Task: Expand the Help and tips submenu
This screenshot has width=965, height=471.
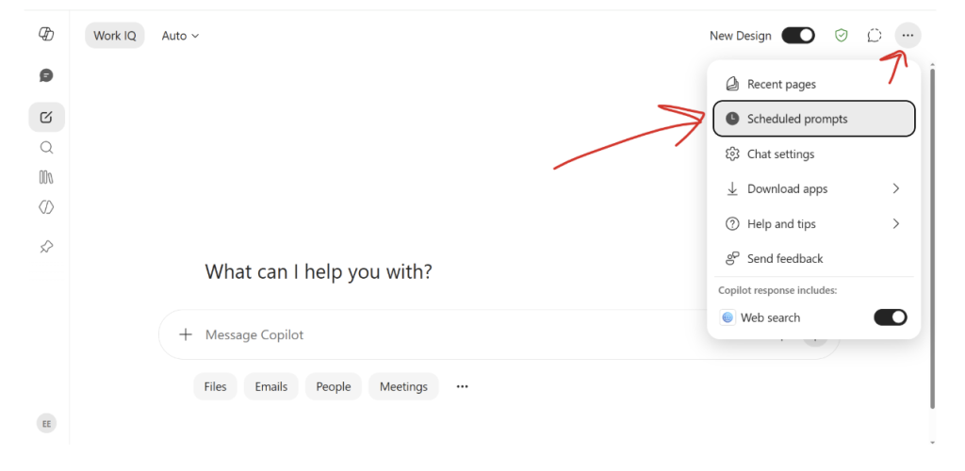Action: [813, 224]
